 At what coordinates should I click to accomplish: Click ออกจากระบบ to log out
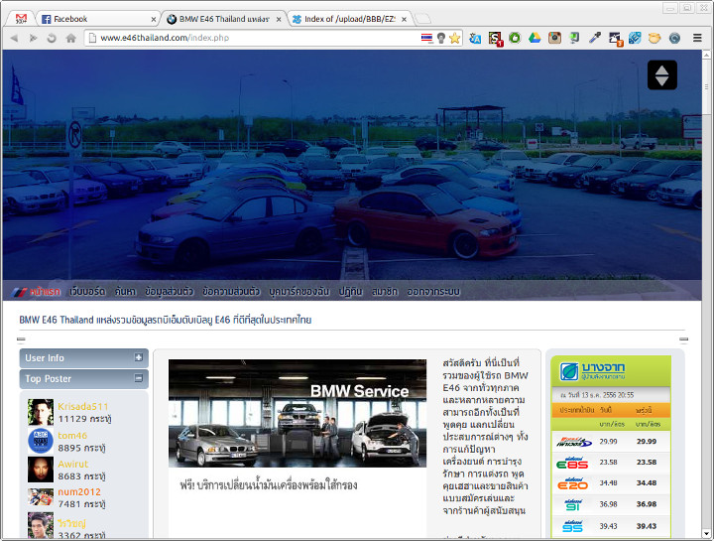tap(433, 292)
